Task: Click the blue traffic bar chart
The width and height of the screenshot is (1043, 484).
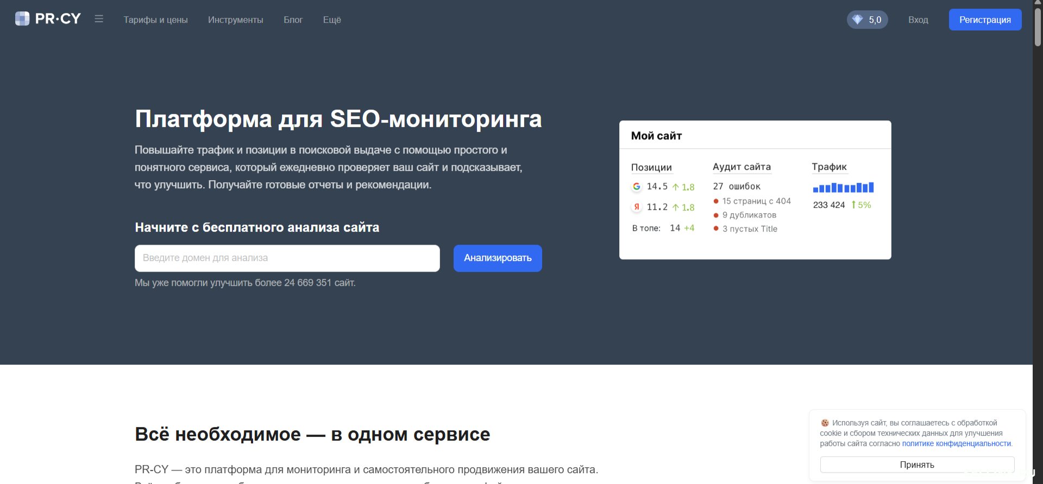Action: (x=843, y=188)
